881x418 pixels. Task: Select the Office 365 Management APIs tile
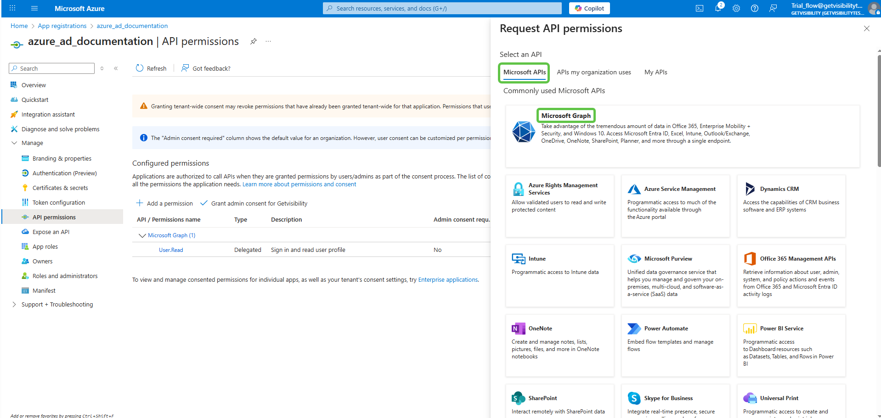click(x=791, y=276)
